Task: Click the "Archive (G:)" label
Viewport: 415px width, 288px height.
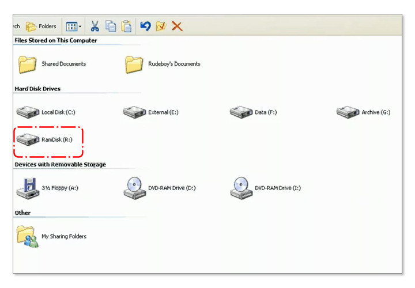Action: (376, 112)
